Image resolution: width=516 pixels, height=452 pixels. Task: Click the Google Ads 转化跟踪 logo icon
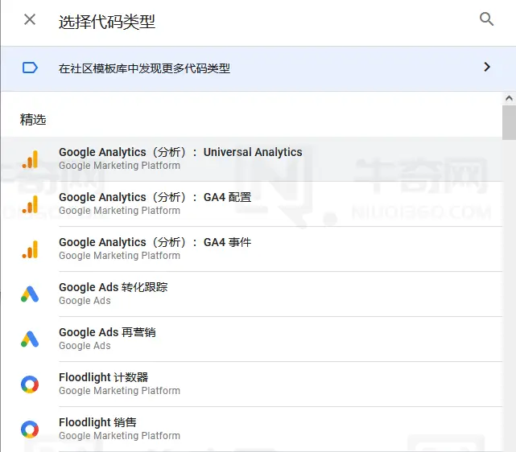click(30, 294)
